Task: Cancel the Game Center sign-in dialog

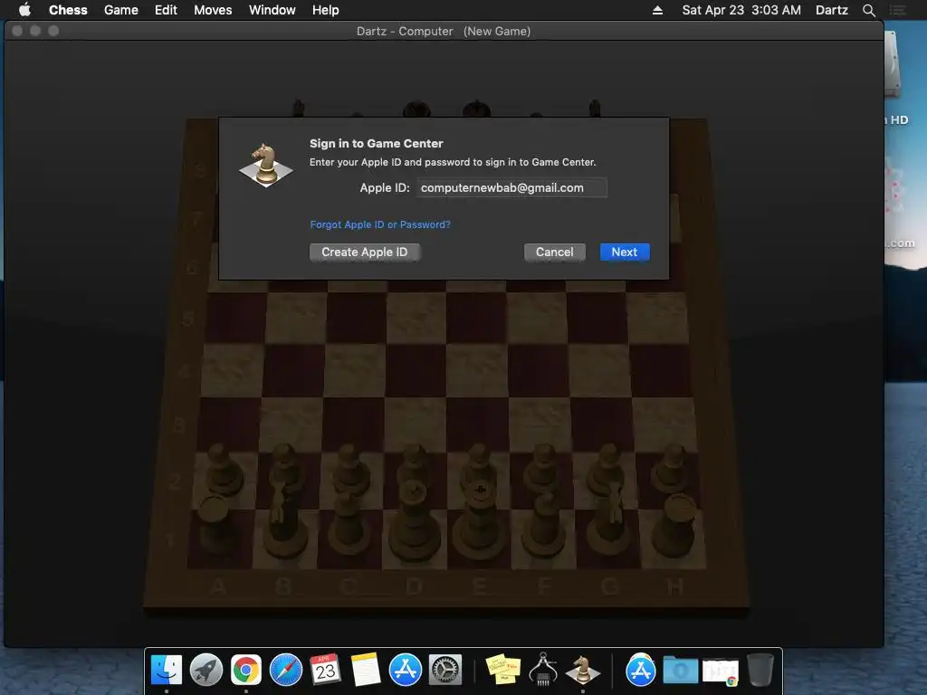Action: coord(555,252)
